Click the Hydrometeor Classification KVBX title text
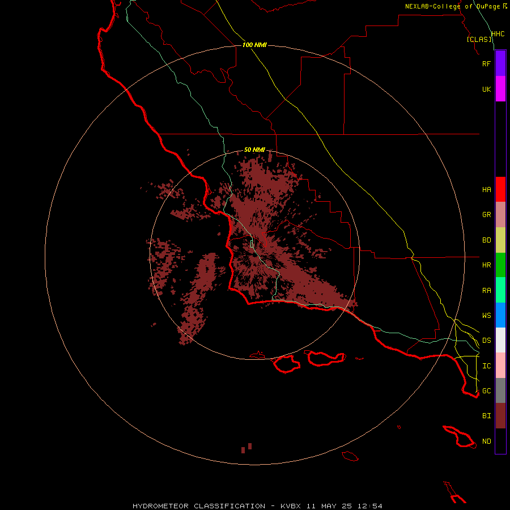This screenshot has height=510, width=510. point(257,506)
